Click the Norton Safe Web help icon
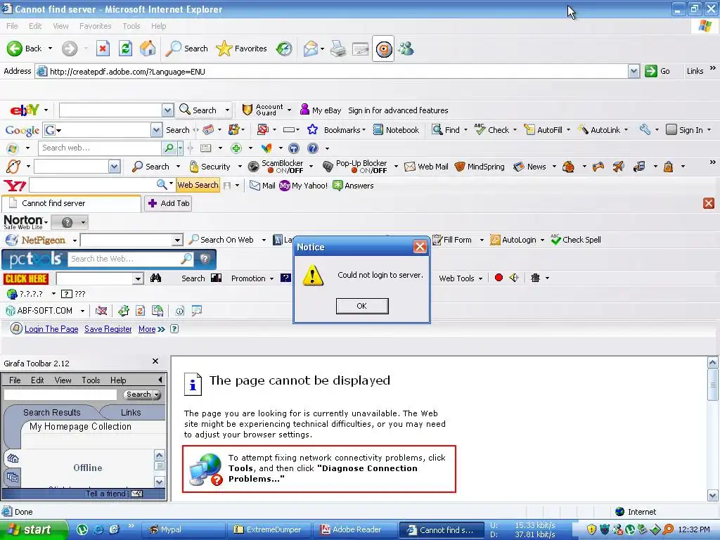 point(67,223)
